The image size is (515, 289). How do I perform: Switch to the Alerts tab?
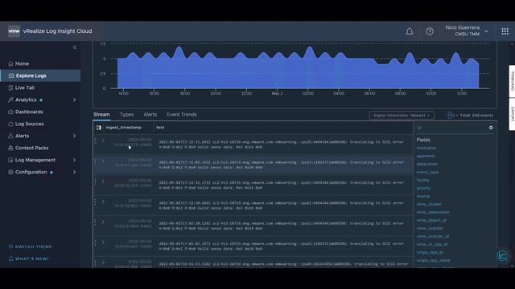coord(150,114)
